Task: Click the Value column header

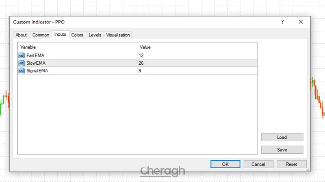Action: point(197,47)
